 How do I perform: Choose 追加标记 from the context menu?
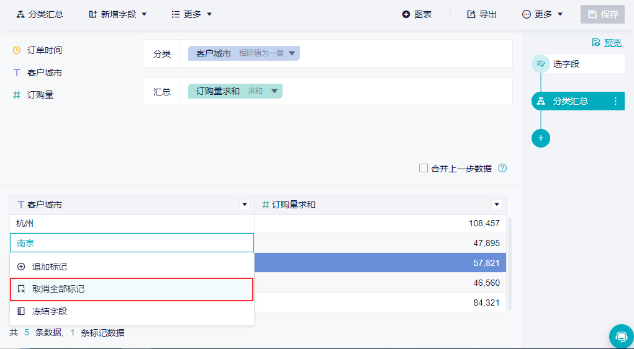tap(49, 267)
